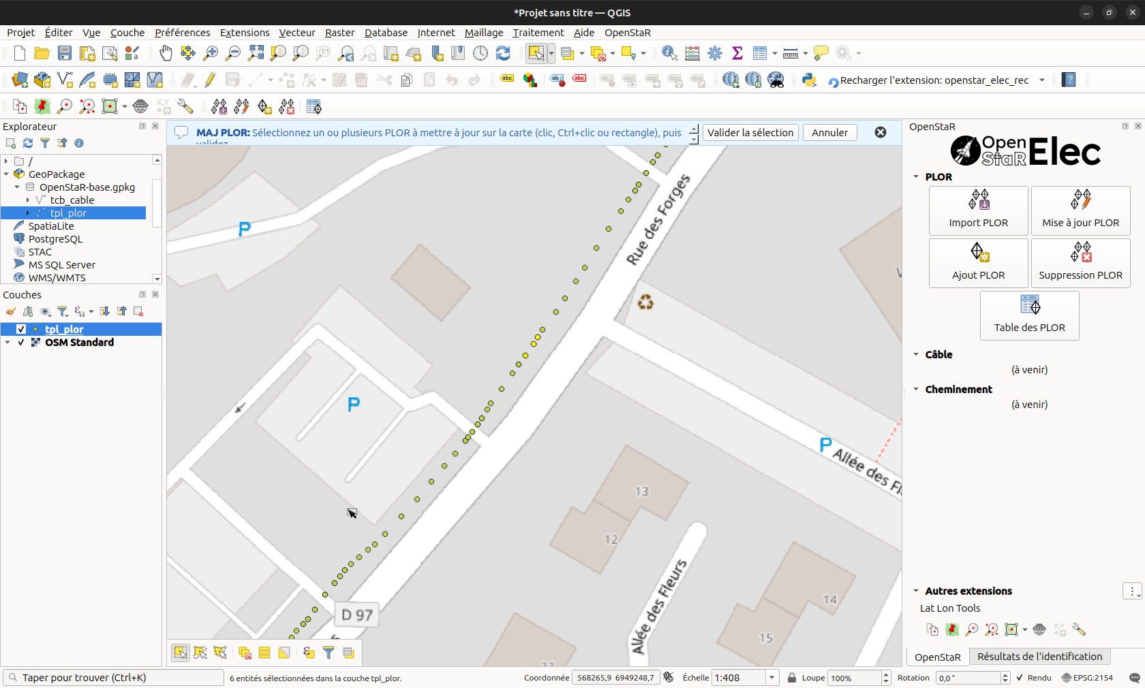Click the Python console icon
The image size is (1145, 688).
coord(809,80)
